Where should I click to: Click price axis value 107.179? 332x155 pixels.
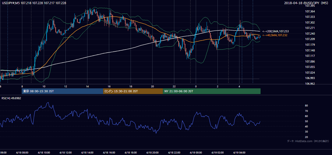310,45
